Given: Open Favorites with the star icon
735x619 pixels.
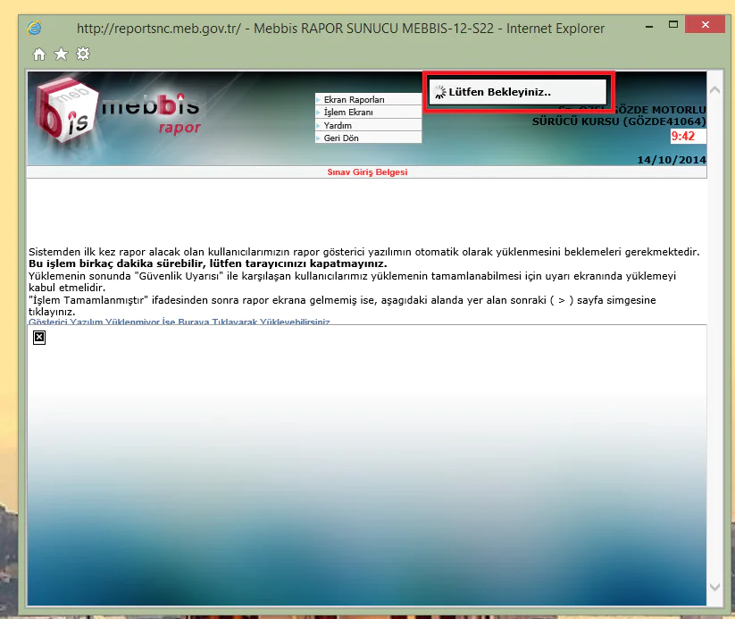Looking at the screenshot, I should click(x=61, y=54).
